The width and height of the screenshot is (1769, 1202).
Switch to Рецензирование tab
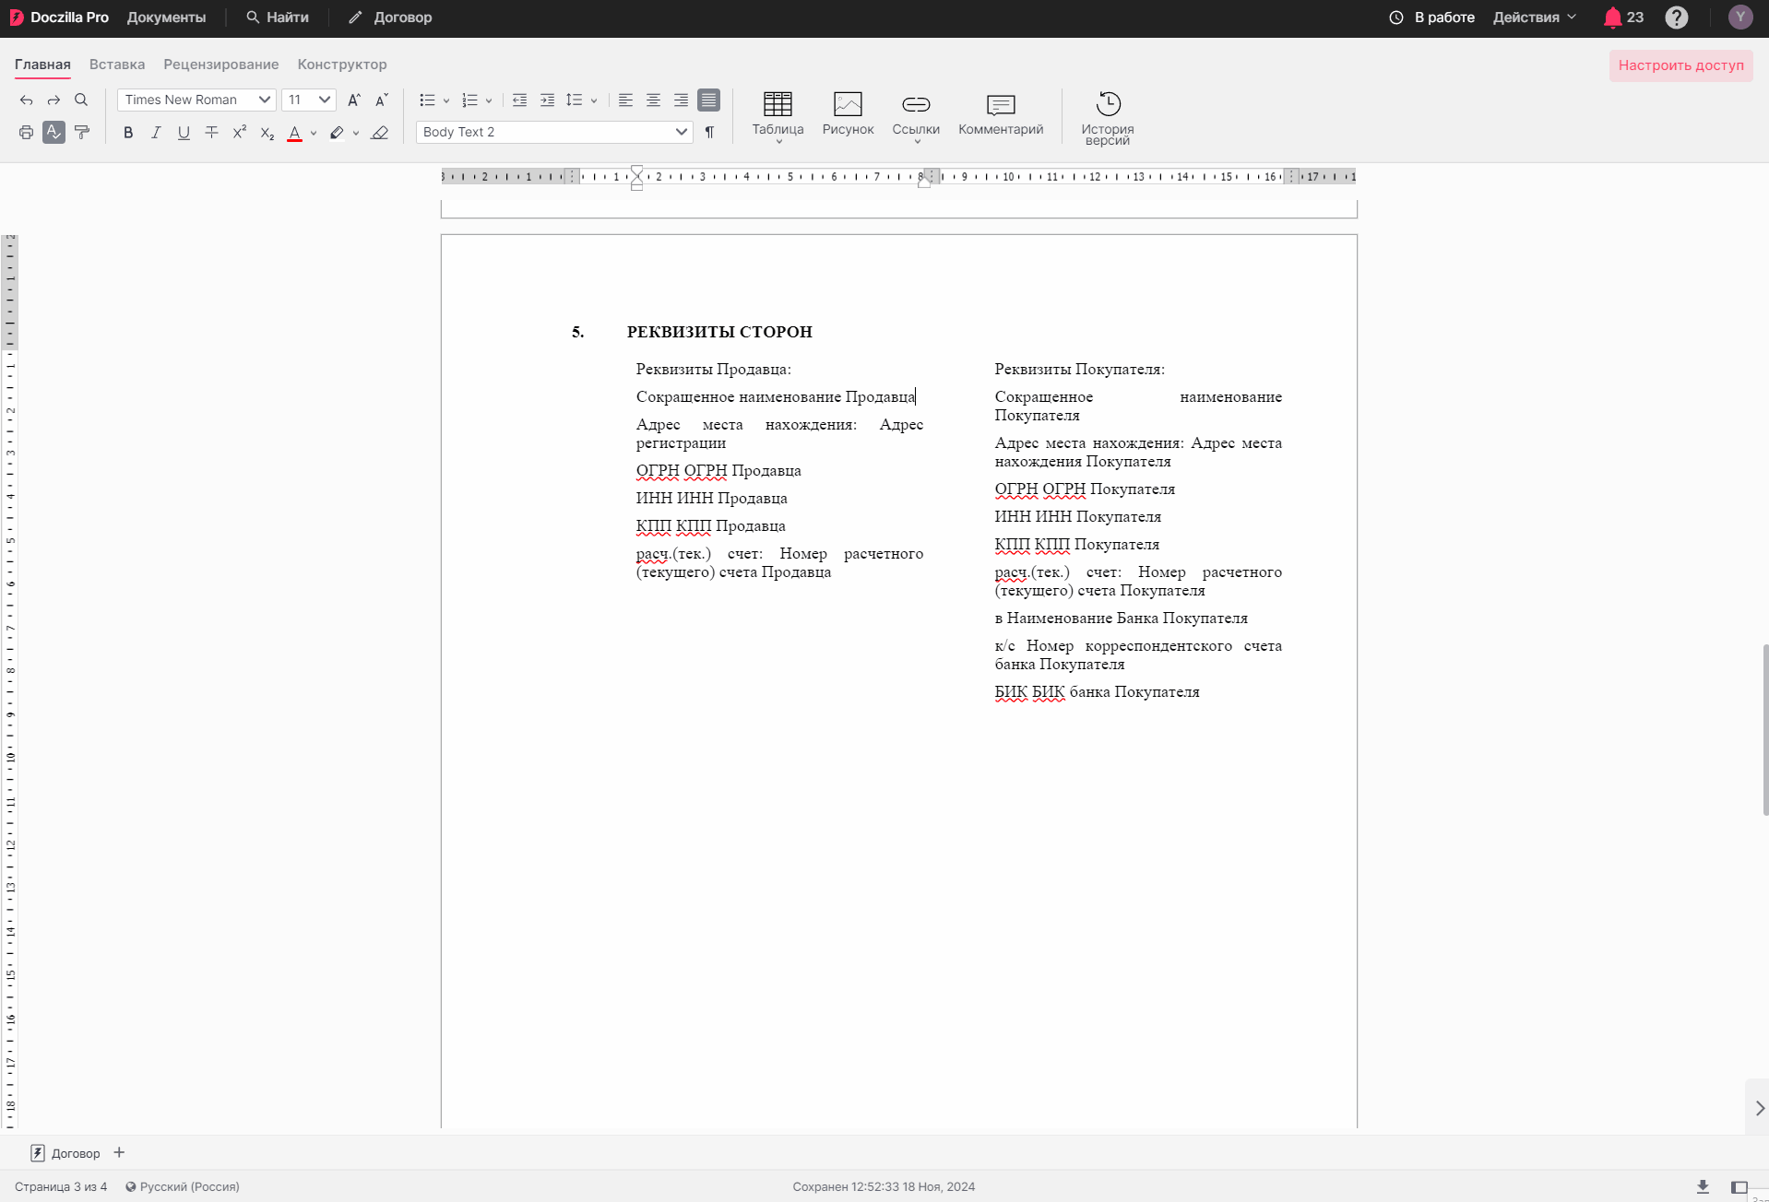221,65
